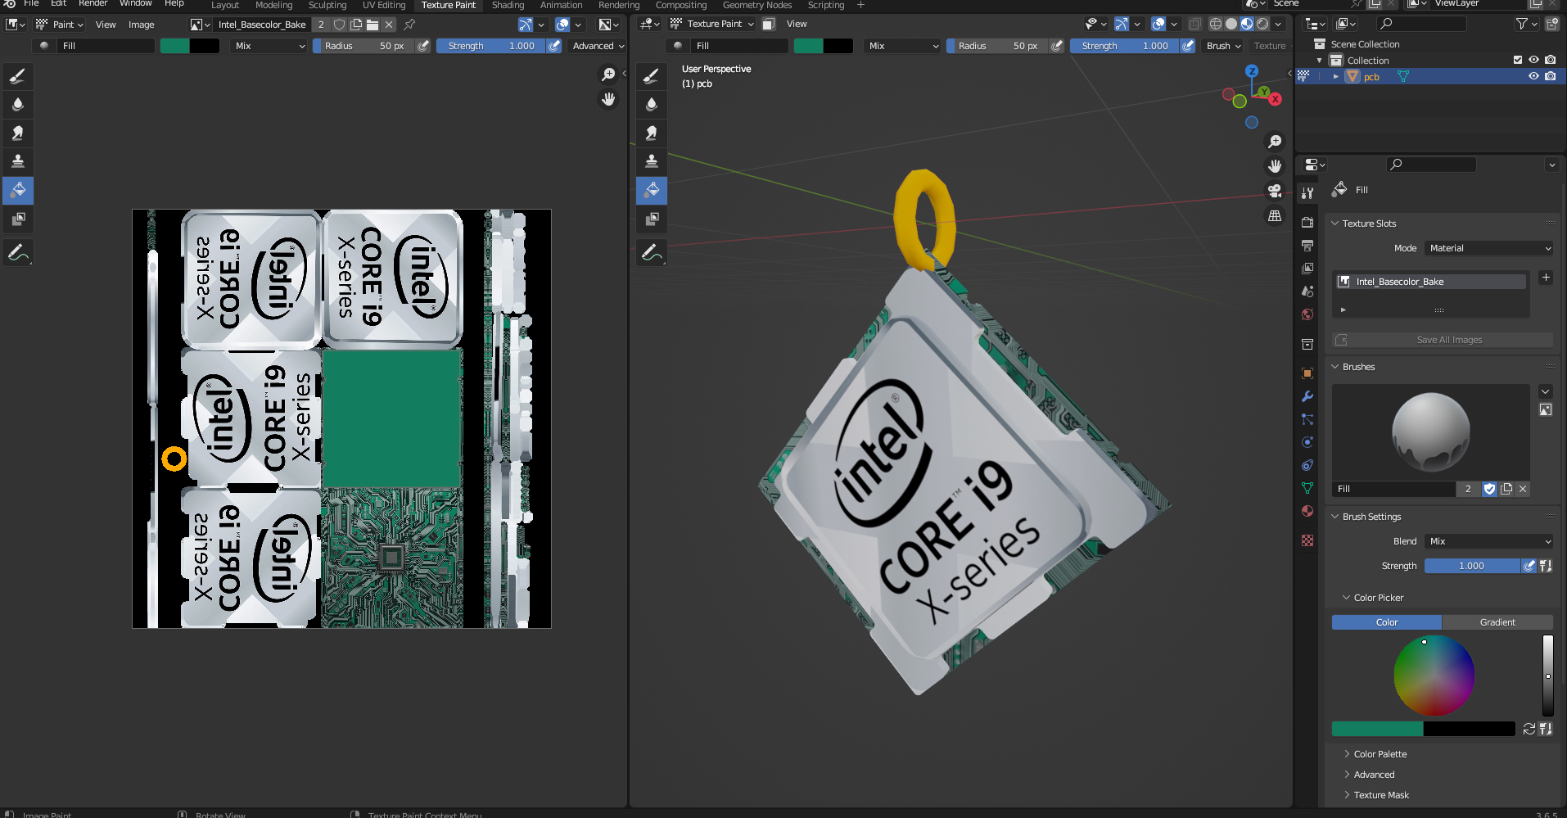Click the camera view icon in viewport

pos(1275,191)
